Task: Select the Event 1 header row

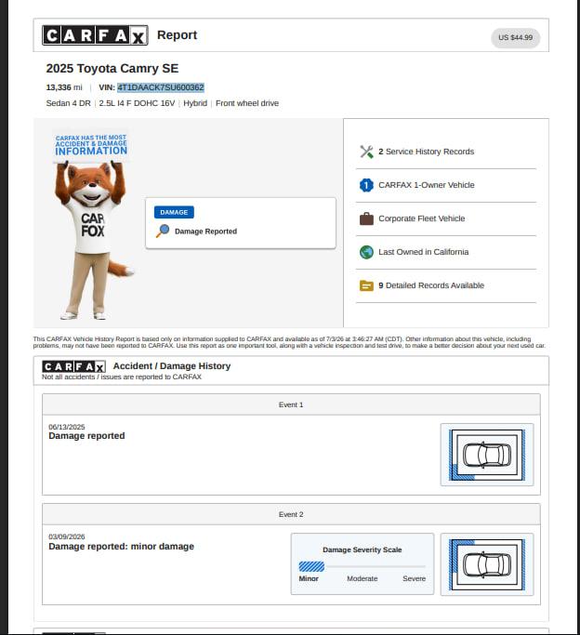Action: (x=291, y=404)
